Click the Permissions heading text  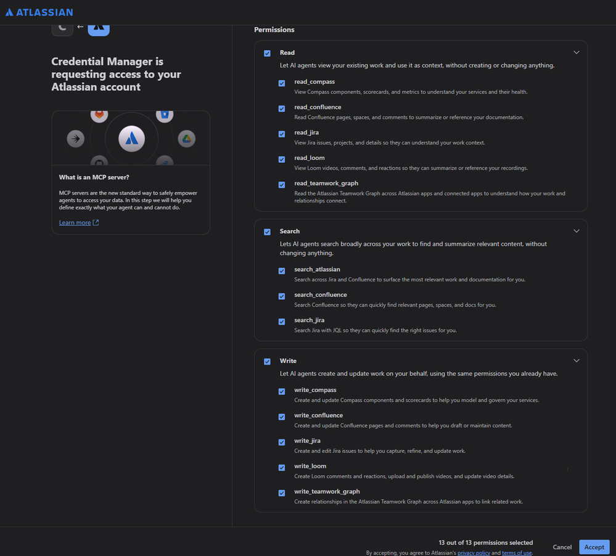(x=274, y=30)
